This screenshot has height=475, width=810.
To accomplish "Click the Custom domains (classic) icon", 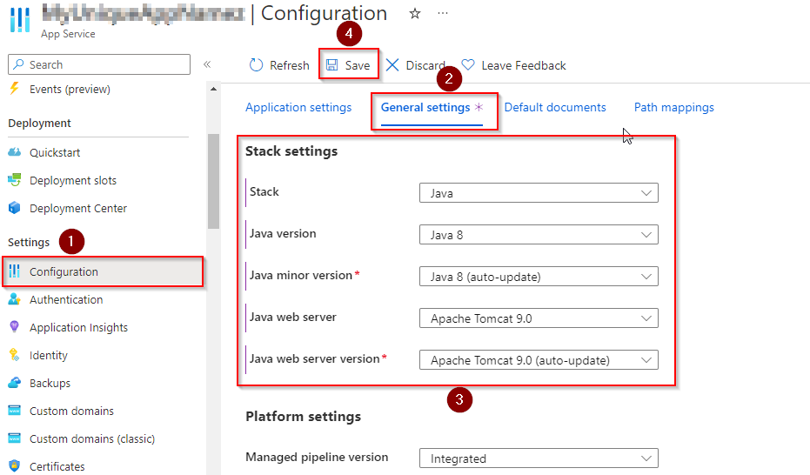I will tap(15, 438).
